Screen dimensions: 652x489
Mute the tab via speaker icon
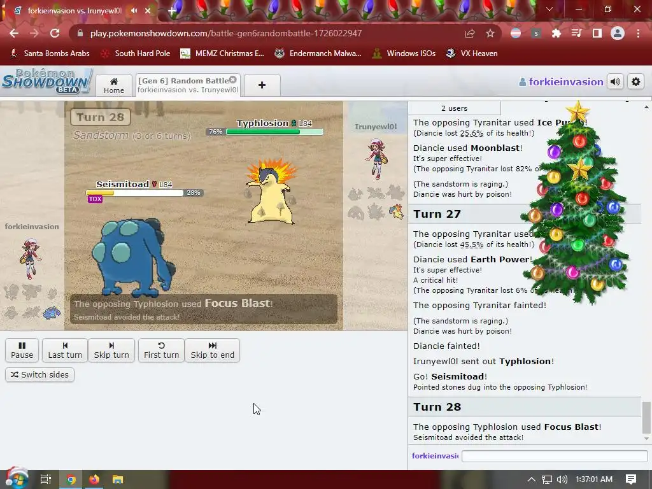point(134,10)
